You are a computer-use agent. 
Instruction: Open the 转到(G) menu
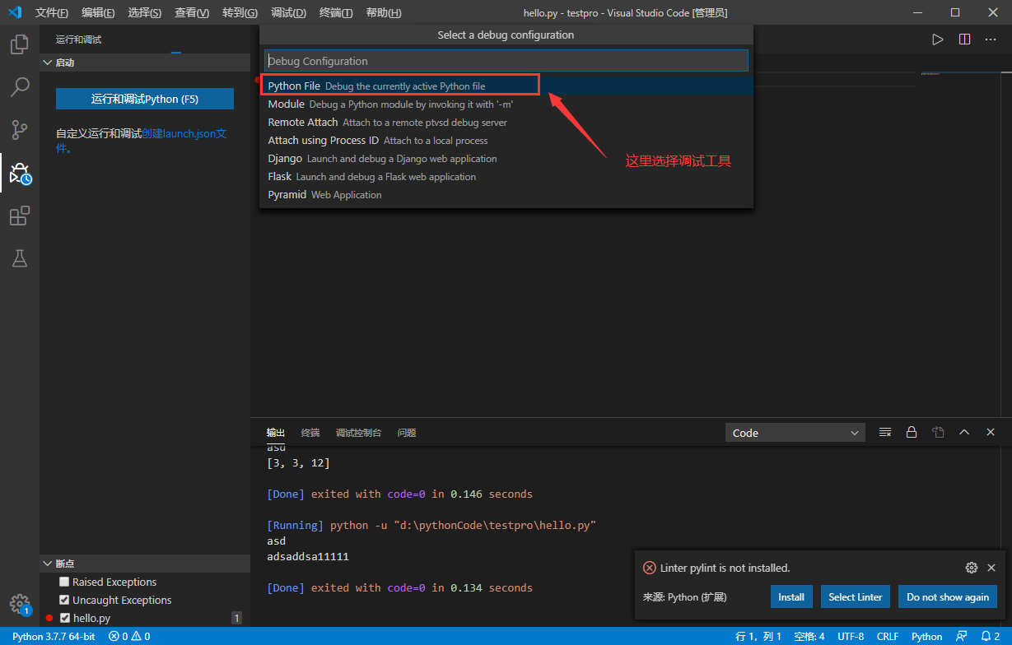[x=240, y=13]
